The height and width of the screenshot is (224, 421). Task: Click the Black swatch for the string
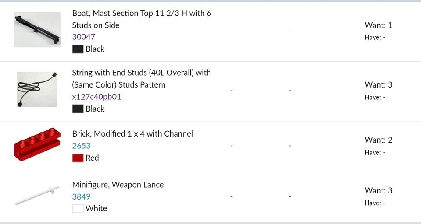(x=78, y=109)
